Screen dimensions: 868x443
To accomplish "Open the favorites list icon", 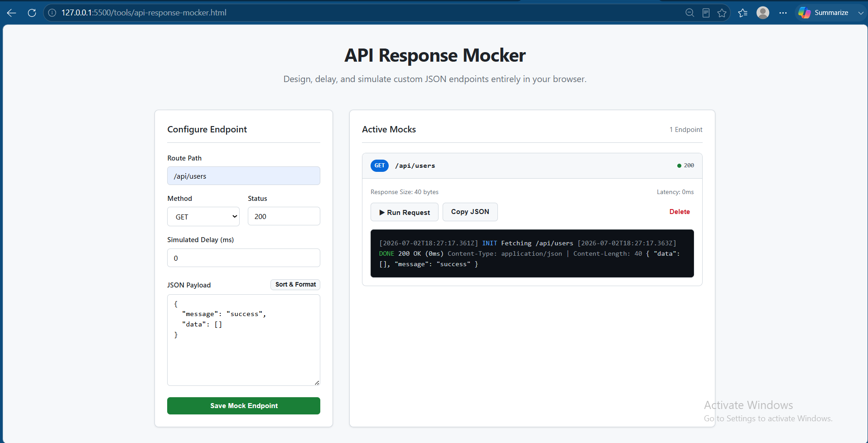I will click(743, 13).
